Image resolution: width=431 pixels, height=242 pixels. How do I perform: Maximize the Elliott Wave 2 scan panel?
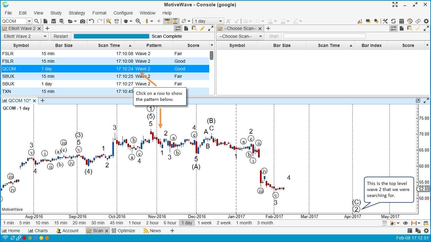[210, 28]
